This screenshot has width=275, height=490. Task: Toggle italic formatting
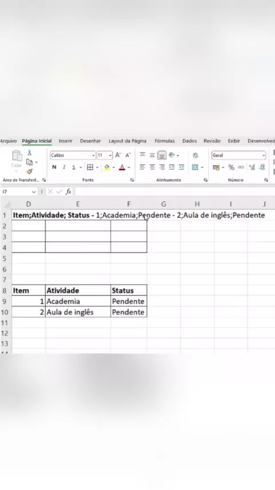click(x=64, y=167)
